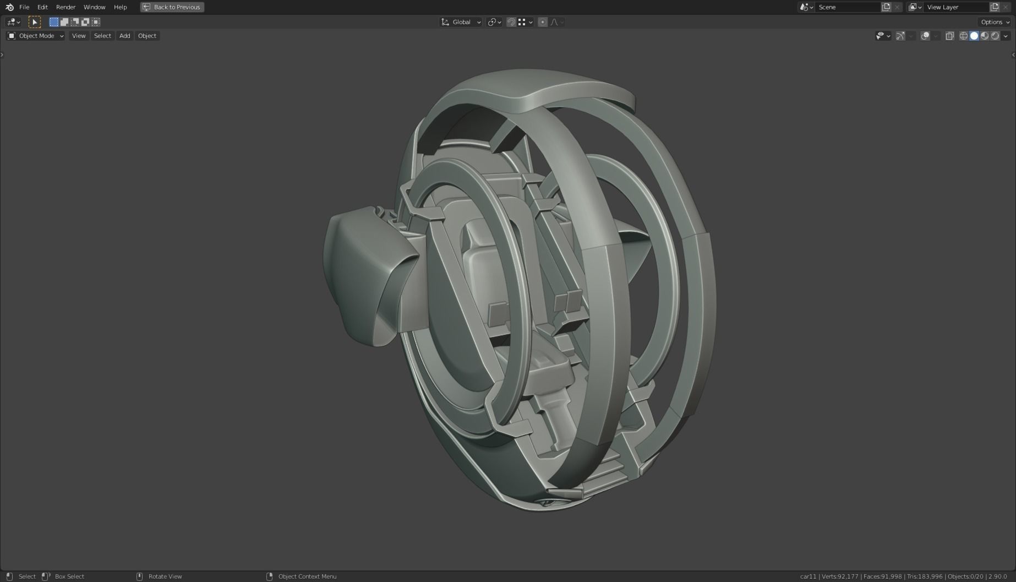Viewport: 1016px width, 582px height.
Task: Click the 3D wheel model in viewport
Action: (x=520, y=290)
